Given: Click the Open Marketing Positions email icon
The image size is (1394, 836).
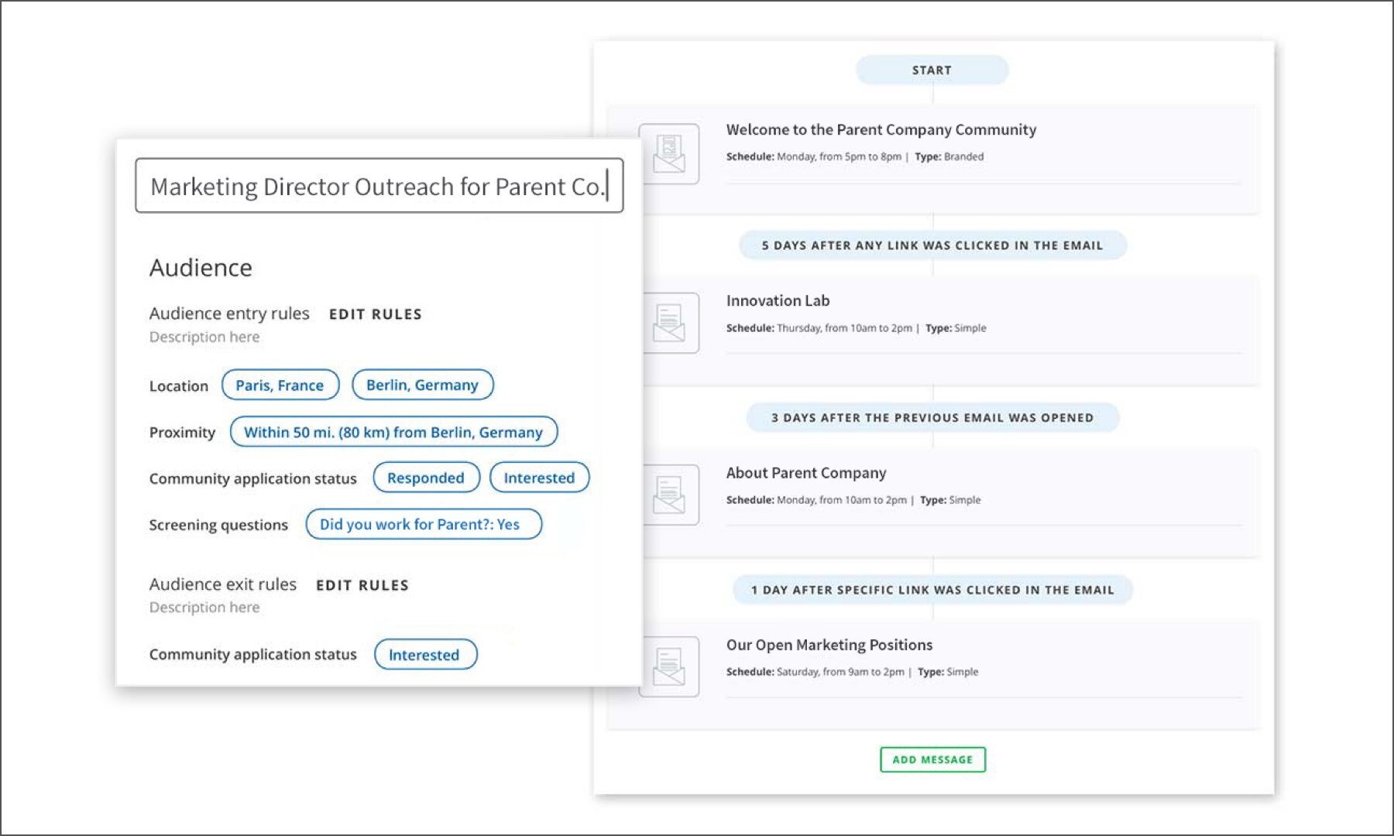Looking at the screenshot, I should pos(669,666).
